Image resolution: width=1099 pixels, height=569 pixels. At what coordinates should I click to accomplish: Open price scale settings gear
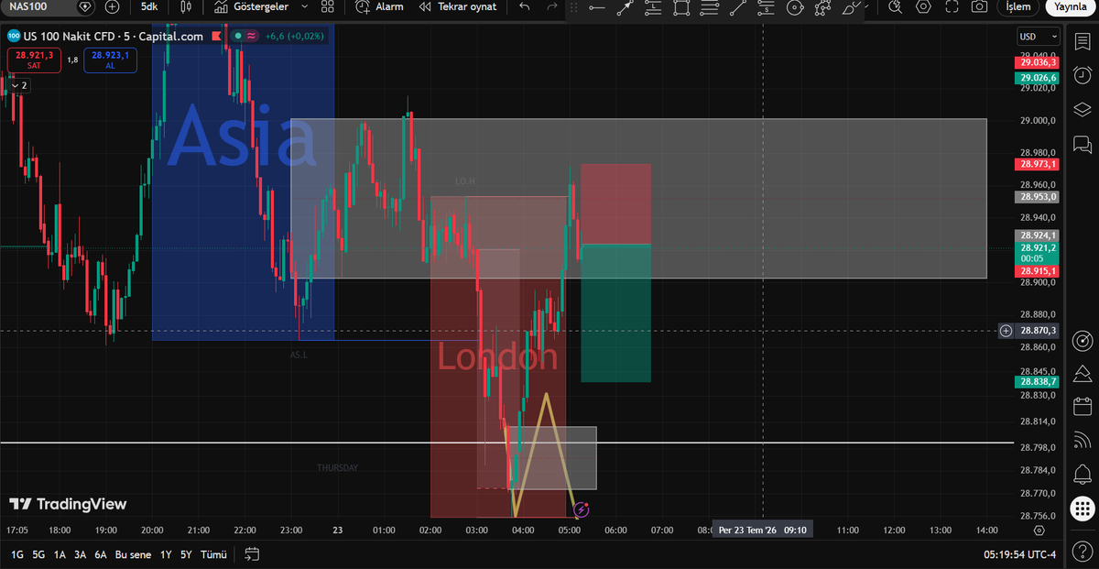1039,530
